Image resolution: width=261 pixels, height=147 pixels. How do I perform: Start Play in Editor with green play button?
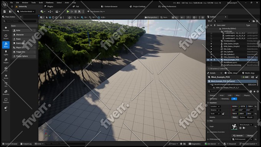click(x=68, y=12)
